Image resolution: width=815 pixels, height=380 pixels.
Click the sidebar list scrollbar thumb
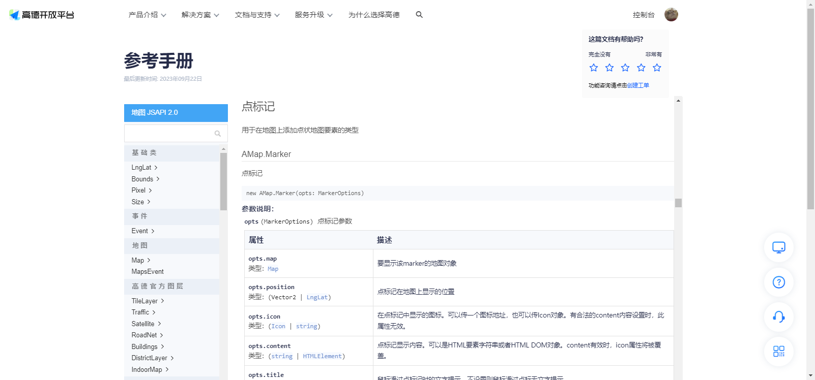pos(223,181)
